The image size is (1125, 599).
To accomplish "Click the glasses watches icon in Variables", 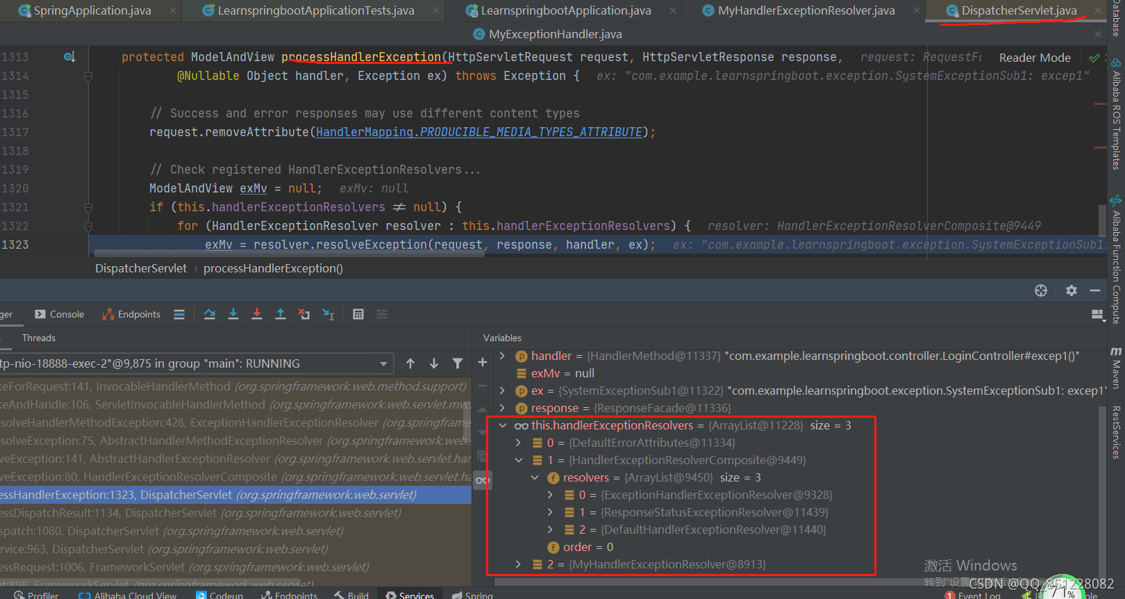I will pyautogui.click(x=482, y=479).
